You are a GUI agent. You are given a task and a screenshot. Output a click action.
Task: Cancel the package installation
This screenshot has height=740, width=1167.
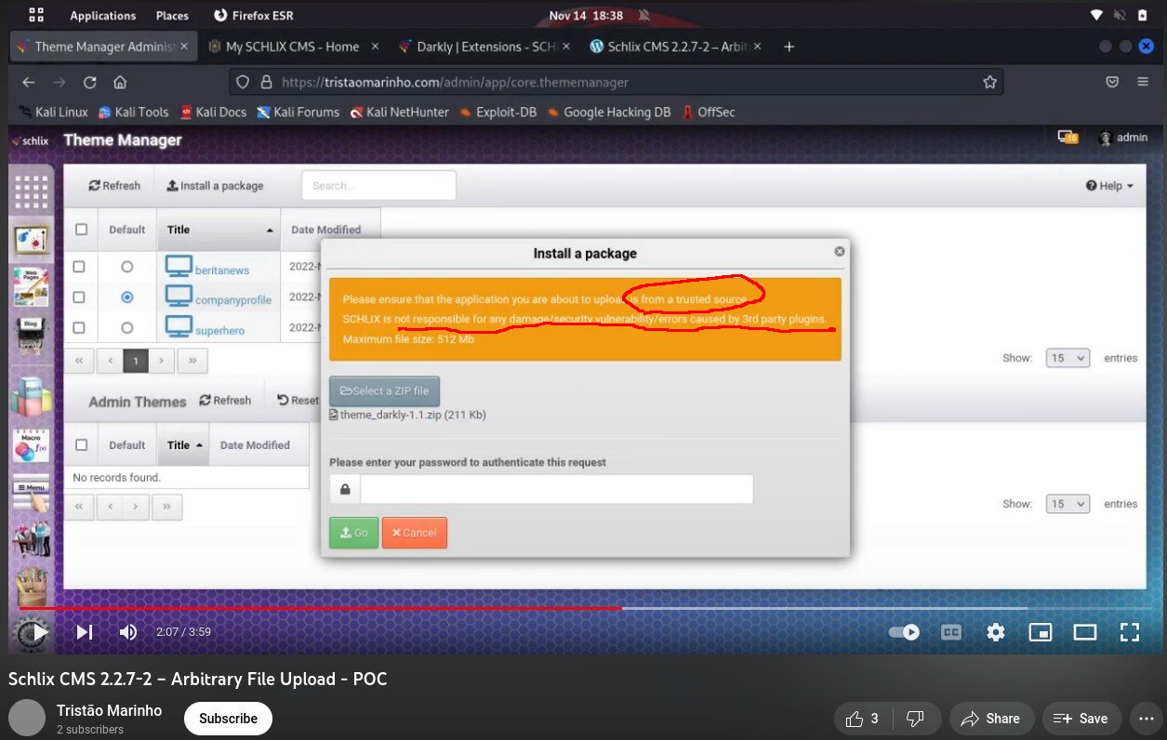(414, 533)
